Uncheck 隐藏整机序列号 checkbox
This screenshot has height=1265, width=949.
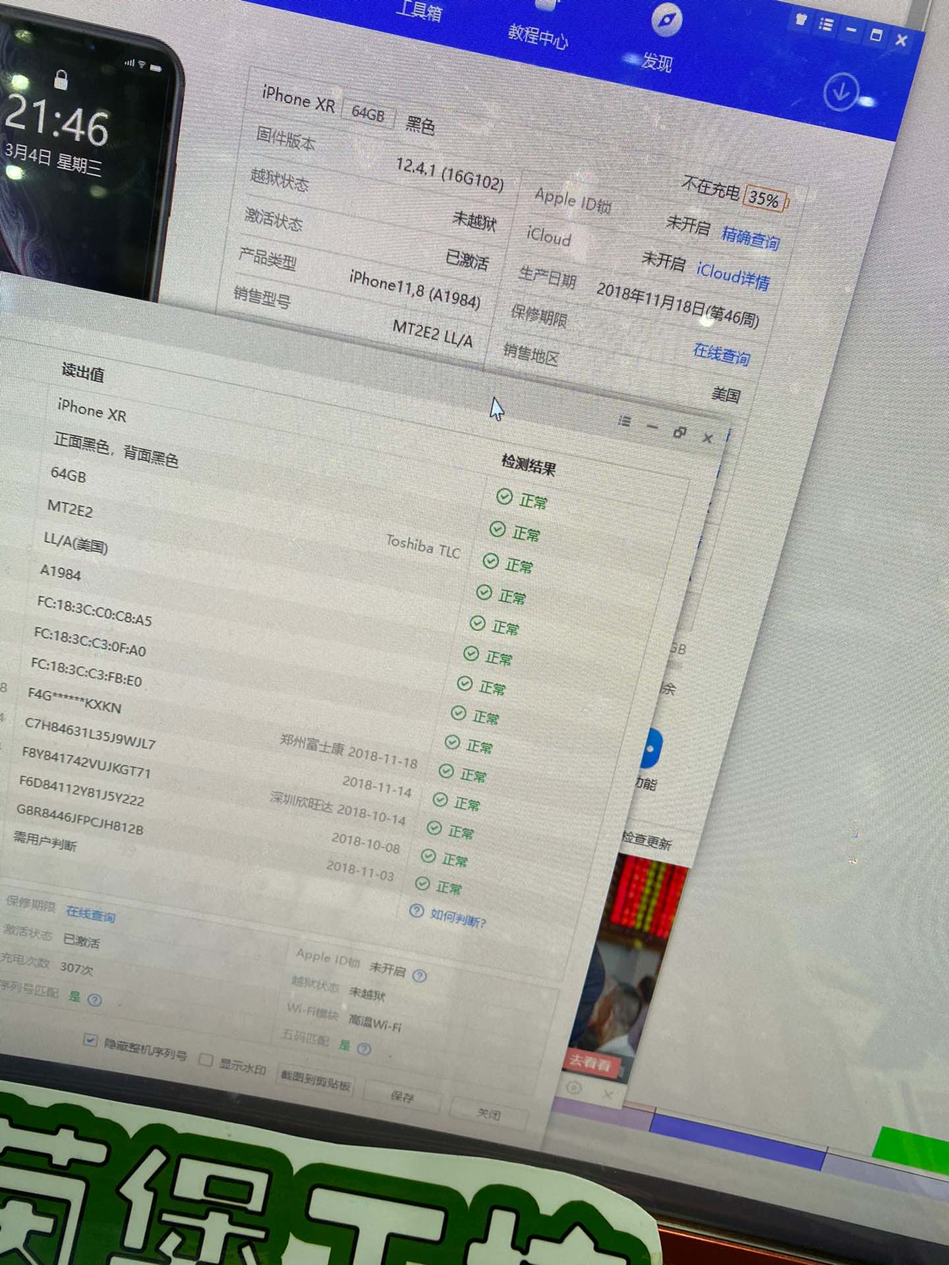(x=90, y=1040)
